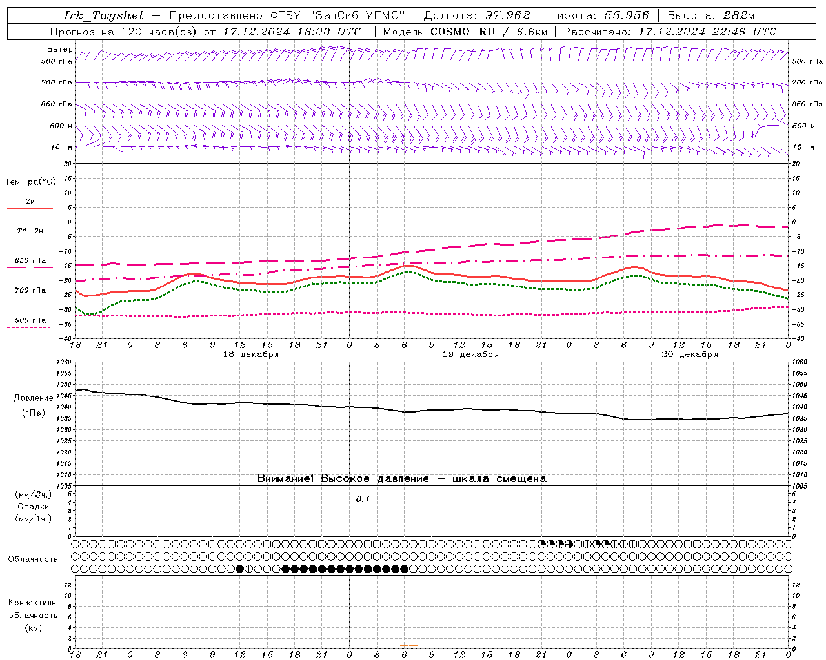Screen dimensions: 826x660
Task: Click the dash-dot 700 гПа legend line sample
Action: pyautogui.click(x=29, y=298)
